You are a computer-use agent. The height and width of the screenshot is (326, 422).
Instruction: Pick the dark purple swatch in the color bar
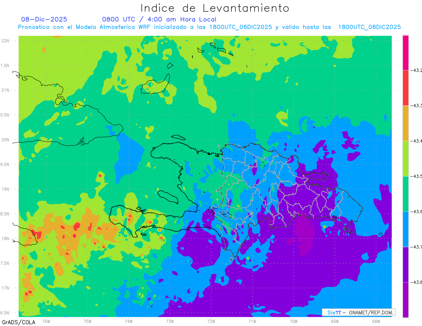click(x=405, y=264)
